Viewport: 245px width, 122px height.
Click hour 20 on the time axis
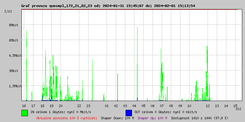pos(61,106)
